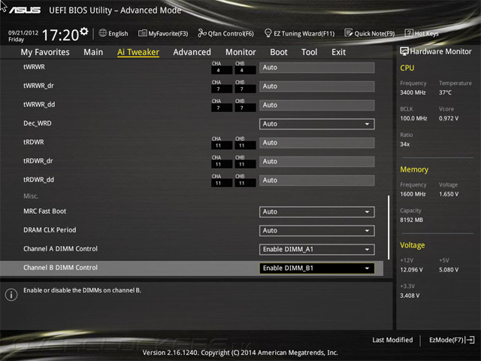Select the Dec_WRD row label
481x361 pixels.
tap(38, 123)
